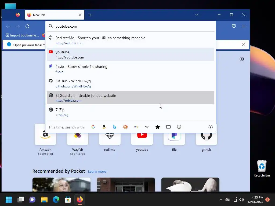Search history via clock icon

pyautogui.click(x=179, y=127)
